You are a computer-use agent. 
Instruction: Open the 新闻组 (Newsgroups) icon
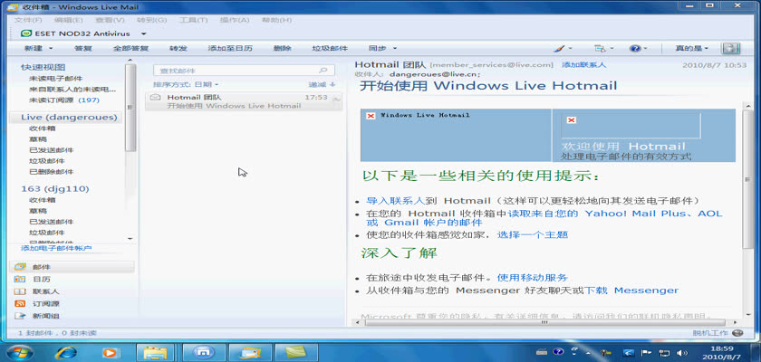click(x=20, y=316)
